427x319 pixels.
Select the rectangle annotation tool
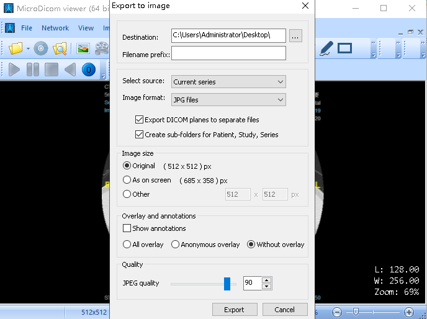(x=344, y=48)
